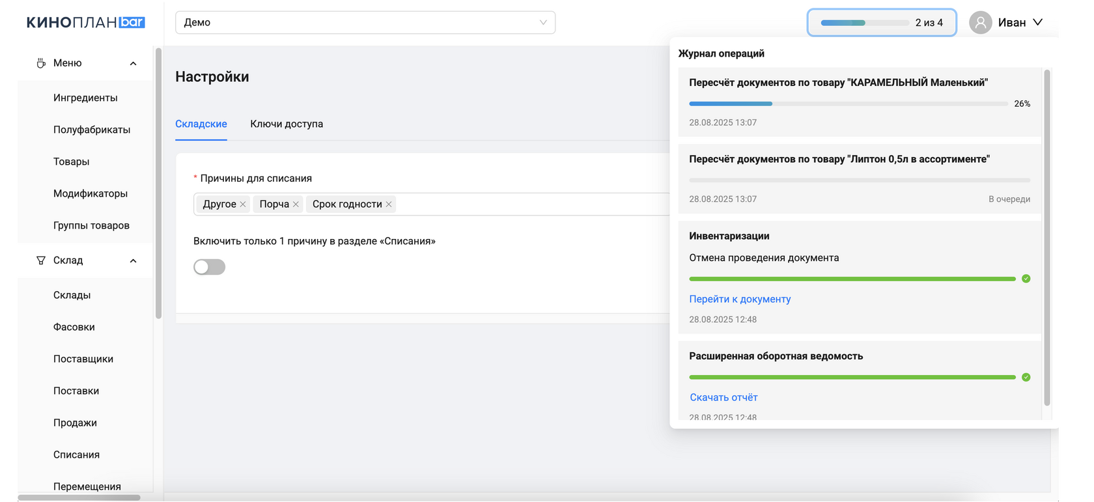1094x502 pixels.
Task: Click the 2 из 4 operations progress indicator
Action: [x=882, y=23]
